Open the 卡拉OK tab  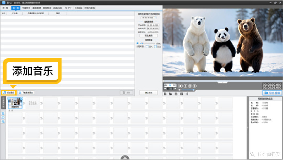pyautogui.click(x=79, y=8)
